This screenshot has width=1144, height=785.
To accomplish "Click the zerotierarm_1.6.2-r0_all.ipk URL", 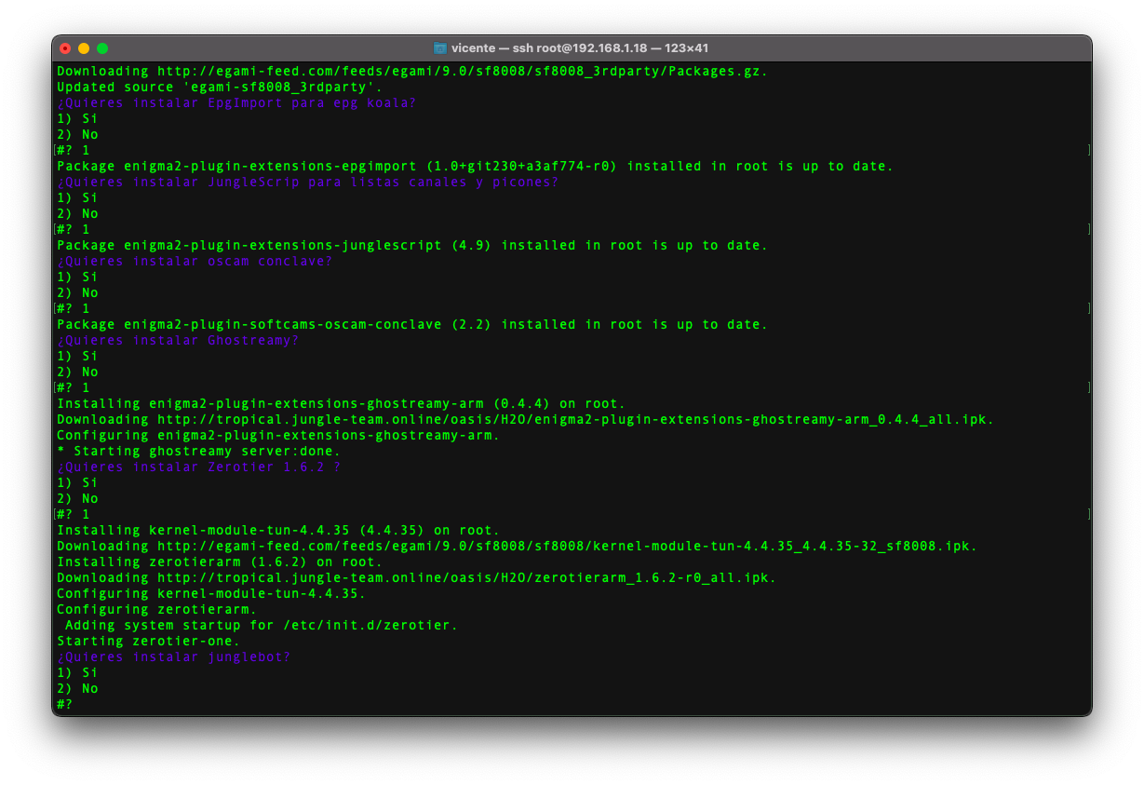I will 465,578.
